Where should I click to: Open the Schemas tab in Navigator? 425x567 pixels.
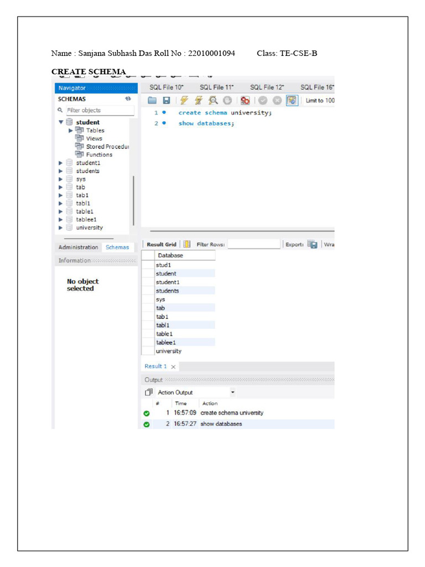(117, 248)
